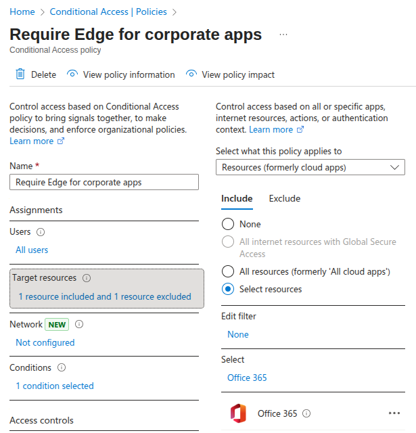The image size is (416, 433).
Task: Click Select what this policy applies to label
Action: pyautogui.click(x=279, y=152)
